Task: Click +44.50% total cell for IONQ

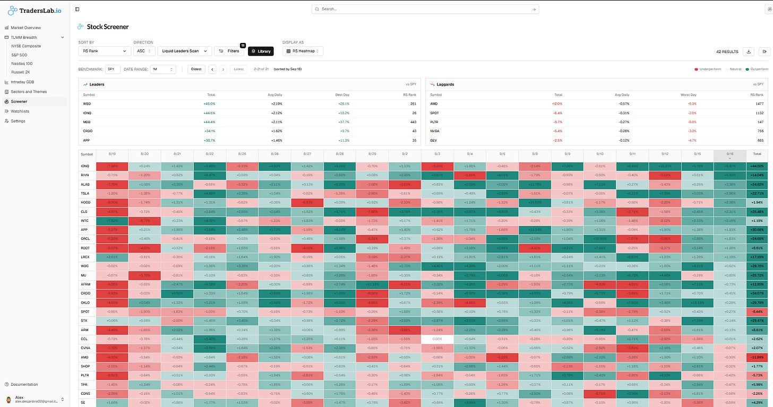Action: click(x=757, y=166)
